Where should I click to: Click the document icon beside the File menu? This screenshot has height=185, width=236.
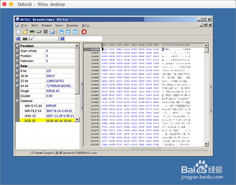click(17, 25)
